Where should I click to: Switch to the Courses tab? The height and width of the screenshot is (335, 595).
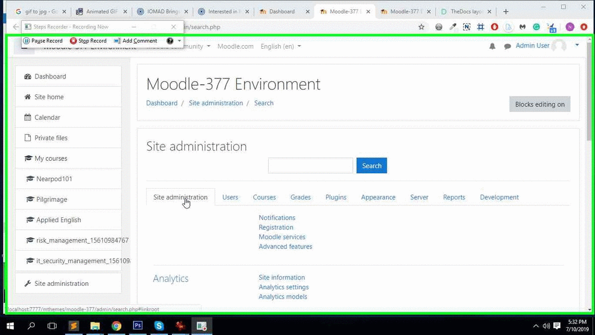click(x=264, y=197)
